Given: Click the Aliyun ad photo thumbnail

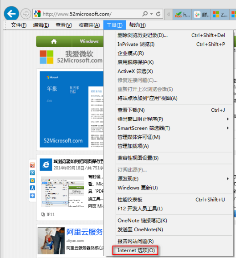Looking at the screenshot, I should point(51,241).
